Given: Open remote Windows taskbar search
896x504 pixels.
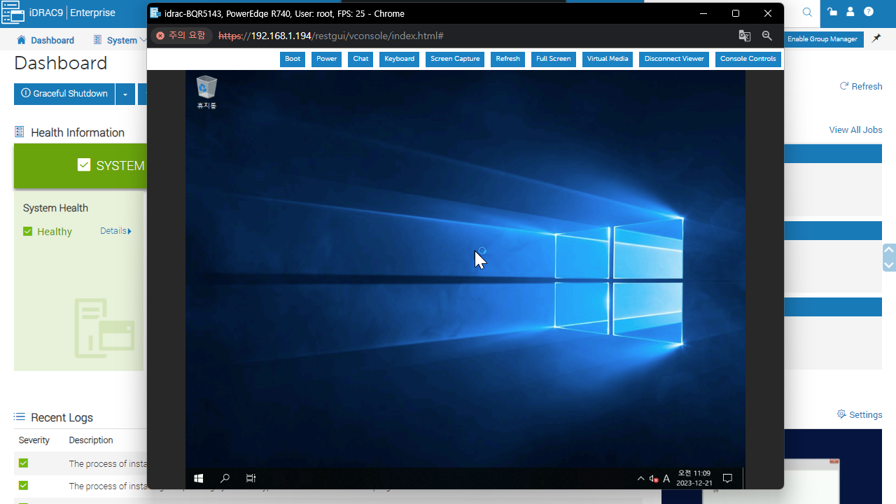Looking at the screenshot, I should coord(225,479).
